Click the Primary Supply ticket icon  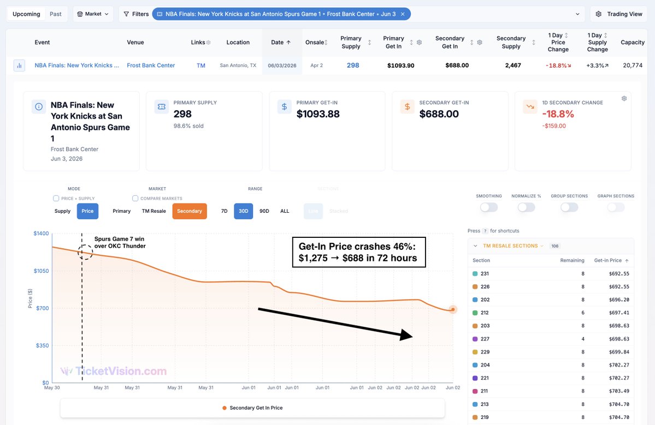coord(162,107)
